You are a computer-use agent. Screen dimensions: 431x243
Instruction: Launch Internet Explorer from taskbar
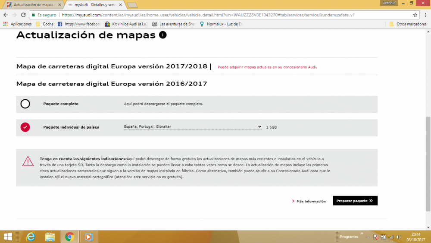coord(31,237)
